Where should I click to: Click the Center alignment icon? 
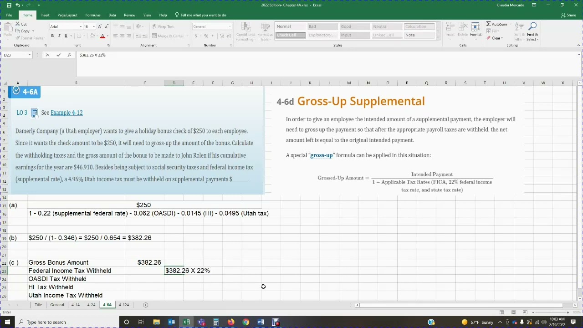point(122,36)
